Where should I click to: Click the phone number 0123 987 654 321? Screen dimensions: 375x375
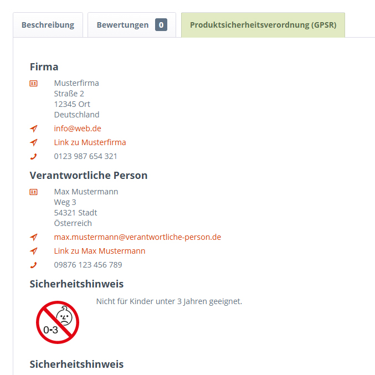(85, 156)
